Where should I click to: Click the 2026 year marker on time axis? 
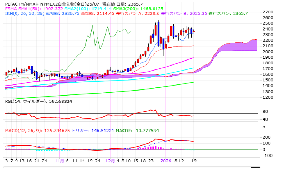coord(166,161)
